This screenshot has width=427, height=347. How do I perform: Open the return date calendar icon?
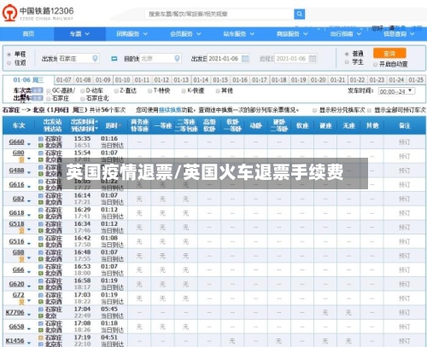click(x=313, y=59)
